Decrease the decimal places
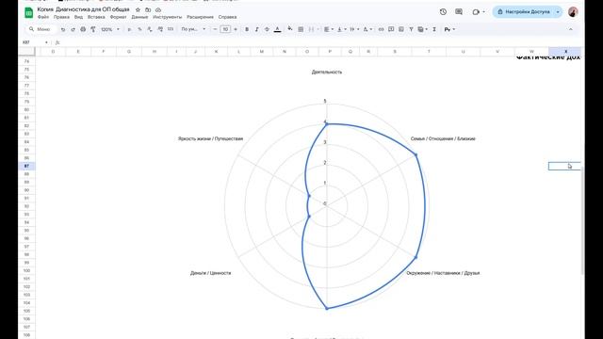This screenshot has width=603, height=339. point(150,29)
